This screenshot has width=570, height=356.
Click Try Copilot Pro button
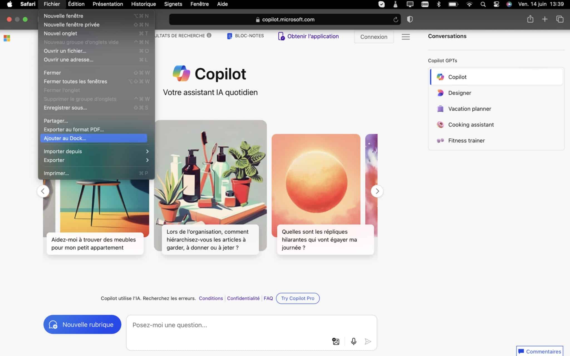[298, 298]
